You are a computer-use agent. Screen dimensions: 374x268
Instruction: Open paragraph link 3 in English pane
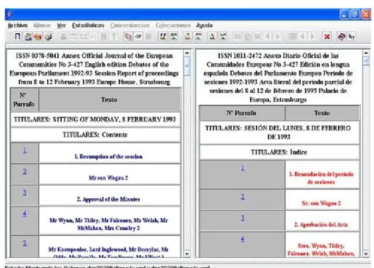(25, 192)
